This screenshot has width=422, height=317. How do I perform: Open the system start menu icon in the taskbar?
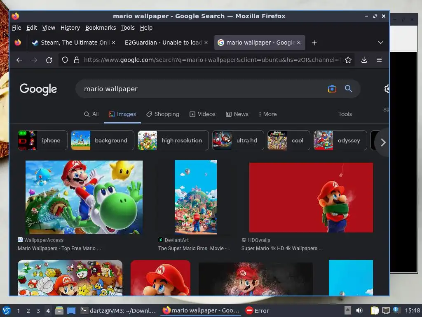pos(7,310)
